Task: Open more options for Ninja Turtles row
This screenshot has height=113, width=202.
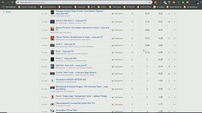Action: pyautogui.click(x=175, y=13)
